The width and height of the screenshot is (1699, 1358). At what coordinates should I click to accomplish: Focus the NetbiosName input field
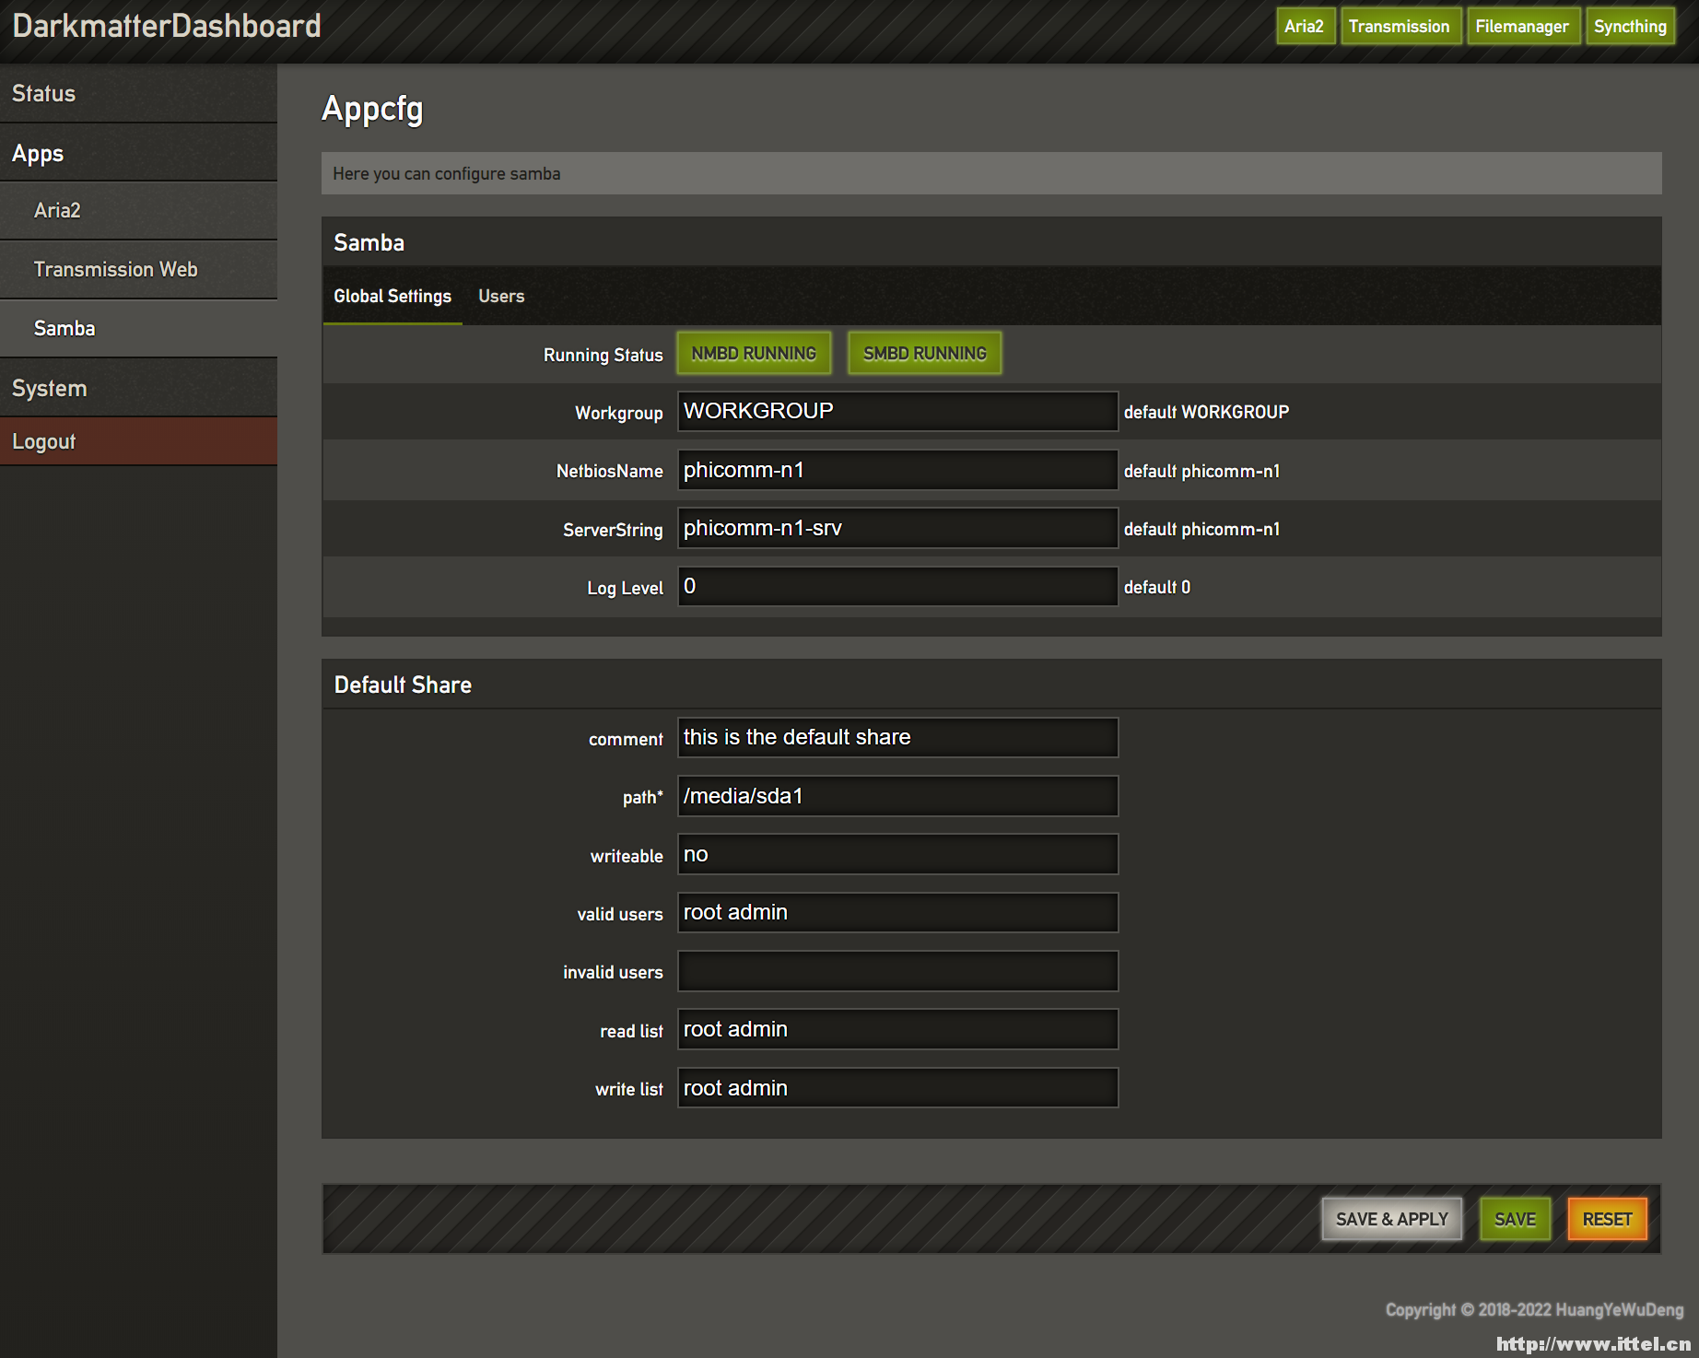[897, 470]
